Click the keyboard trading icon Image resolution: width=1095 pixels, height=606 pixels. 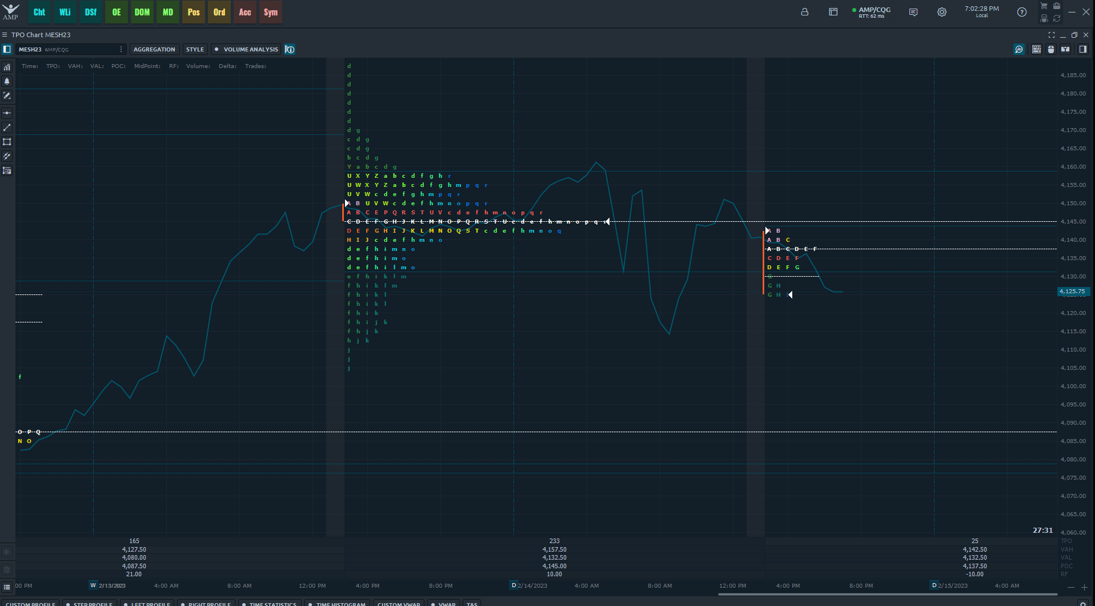tap(1037, 49)
